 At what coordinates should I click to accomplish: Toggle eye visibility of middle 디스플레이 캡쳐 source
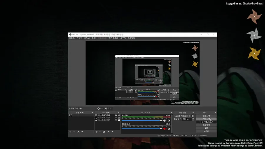click(116, 118)
